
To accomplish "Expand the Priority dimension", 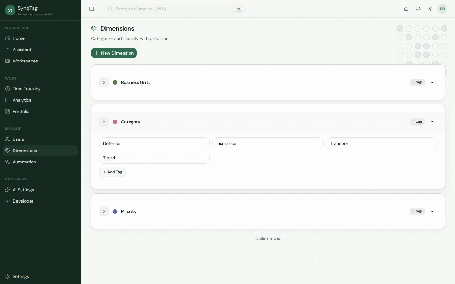I will point(104,211).
